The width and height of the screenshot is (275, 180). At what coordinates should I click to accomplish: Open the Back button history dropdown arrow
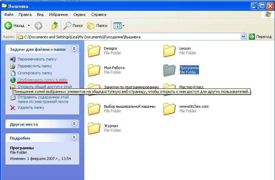coord(29,26)
